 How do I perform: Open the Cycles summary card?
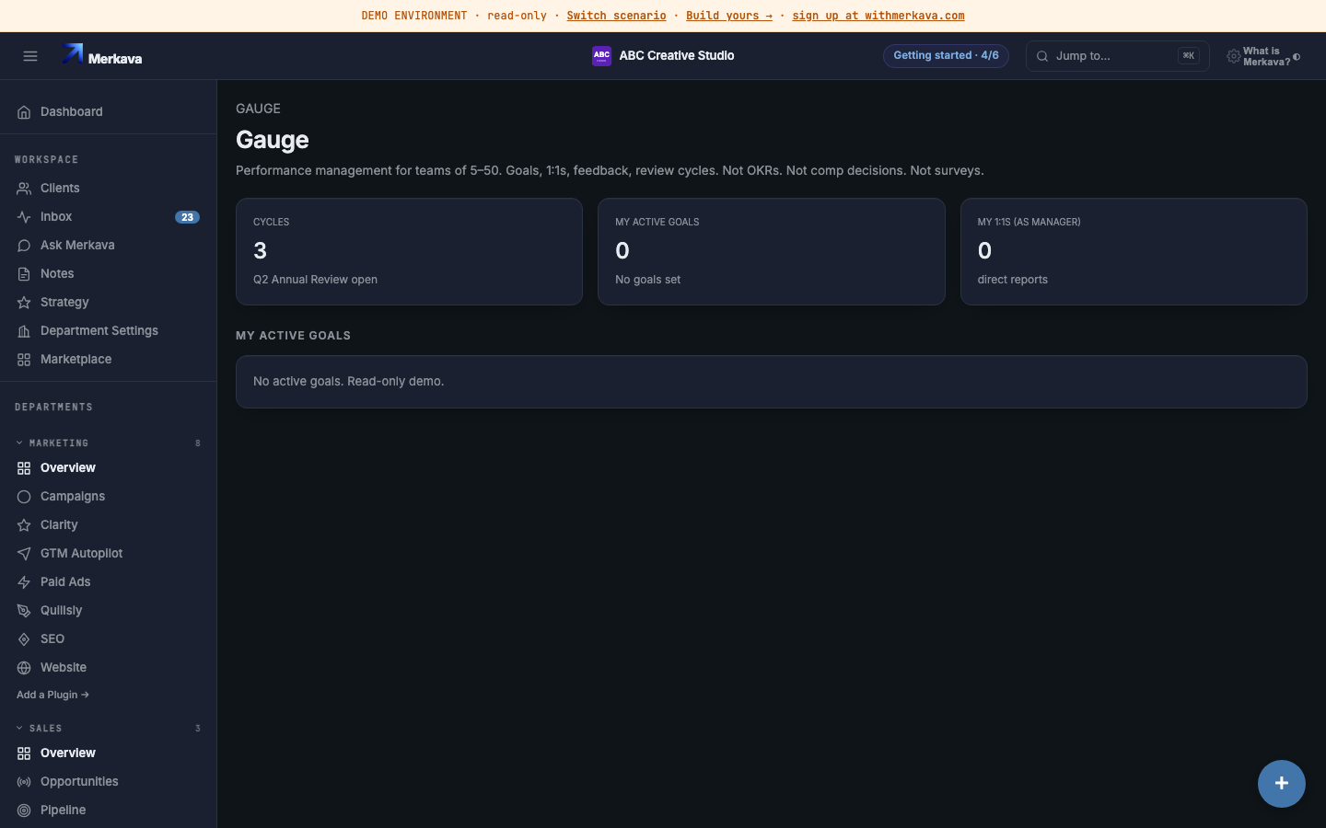[x=409, y=252]
